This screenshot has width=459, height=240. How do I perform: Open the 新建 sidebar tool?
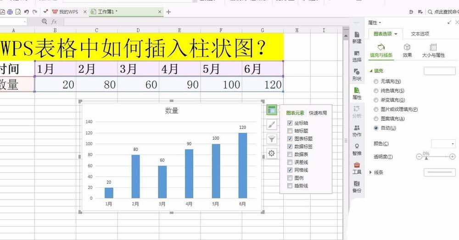coord(357,38)
